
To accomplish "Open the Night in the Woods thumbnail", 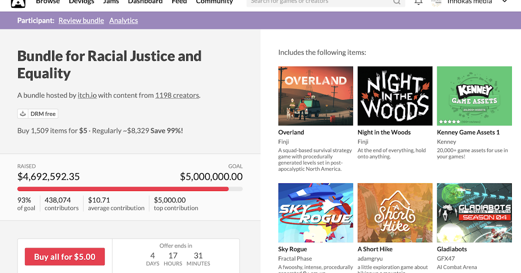I will [x=395, y=96].
